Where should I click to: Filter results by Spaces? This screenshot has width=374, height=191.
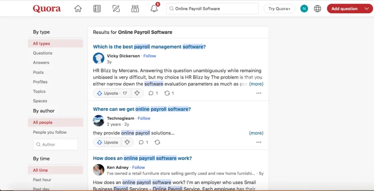40,101
